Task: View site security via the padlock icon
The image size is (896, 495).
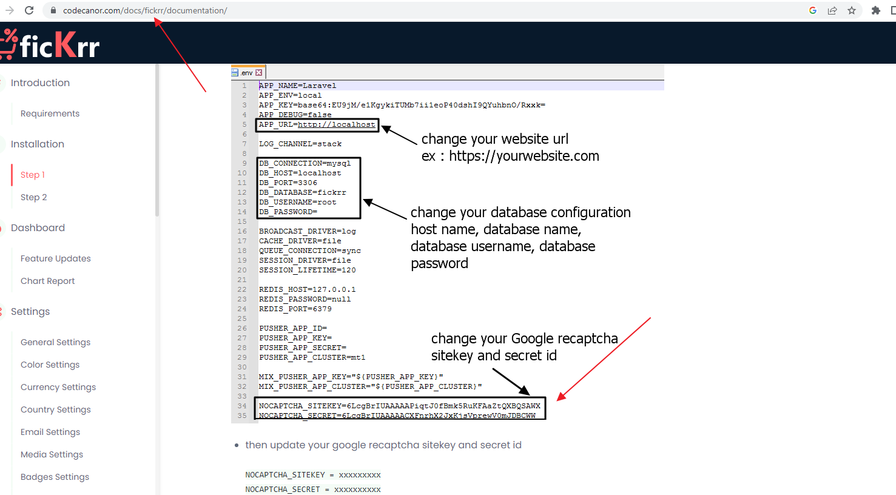Action: click(53, 10)
